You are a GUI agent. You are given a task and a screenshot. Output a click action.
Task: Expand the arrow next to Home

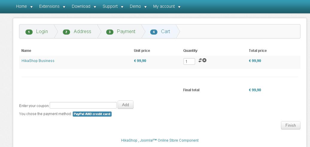(31, 7)
